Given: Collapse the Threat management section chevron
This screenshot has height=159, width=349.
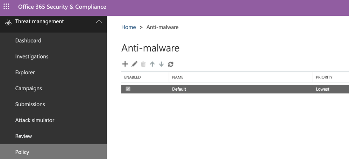Looking at the screenshot, I should pyautogui.click(x=99, y=22).
